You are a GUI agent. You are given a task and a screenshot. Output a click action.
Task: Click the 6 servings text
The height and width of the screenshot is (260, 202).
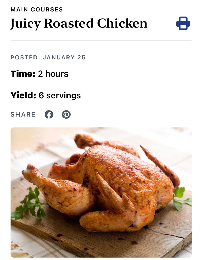pos(60,95)
